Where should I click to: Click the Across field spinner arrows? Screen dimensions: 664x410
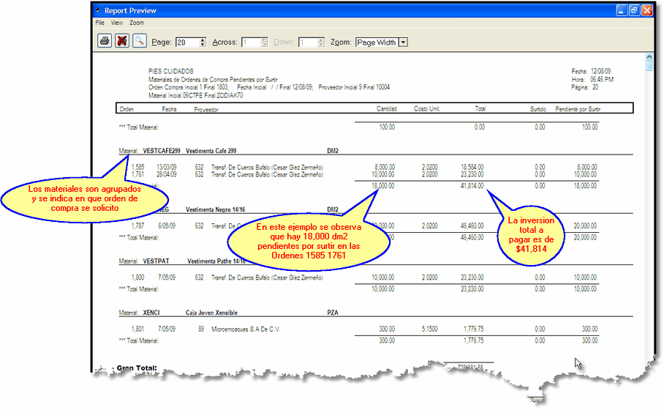264,42
